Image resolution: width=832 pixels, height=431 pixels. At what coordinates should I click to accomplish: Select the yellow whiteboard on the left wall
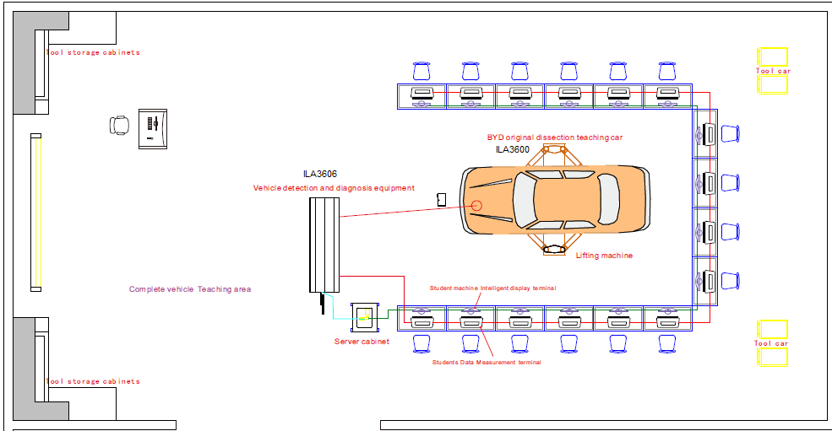pos(35,212)
